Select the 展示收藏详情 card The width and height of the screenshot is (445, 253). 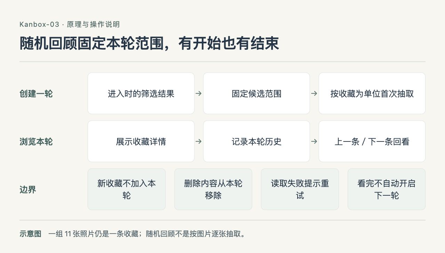[141, 141]
